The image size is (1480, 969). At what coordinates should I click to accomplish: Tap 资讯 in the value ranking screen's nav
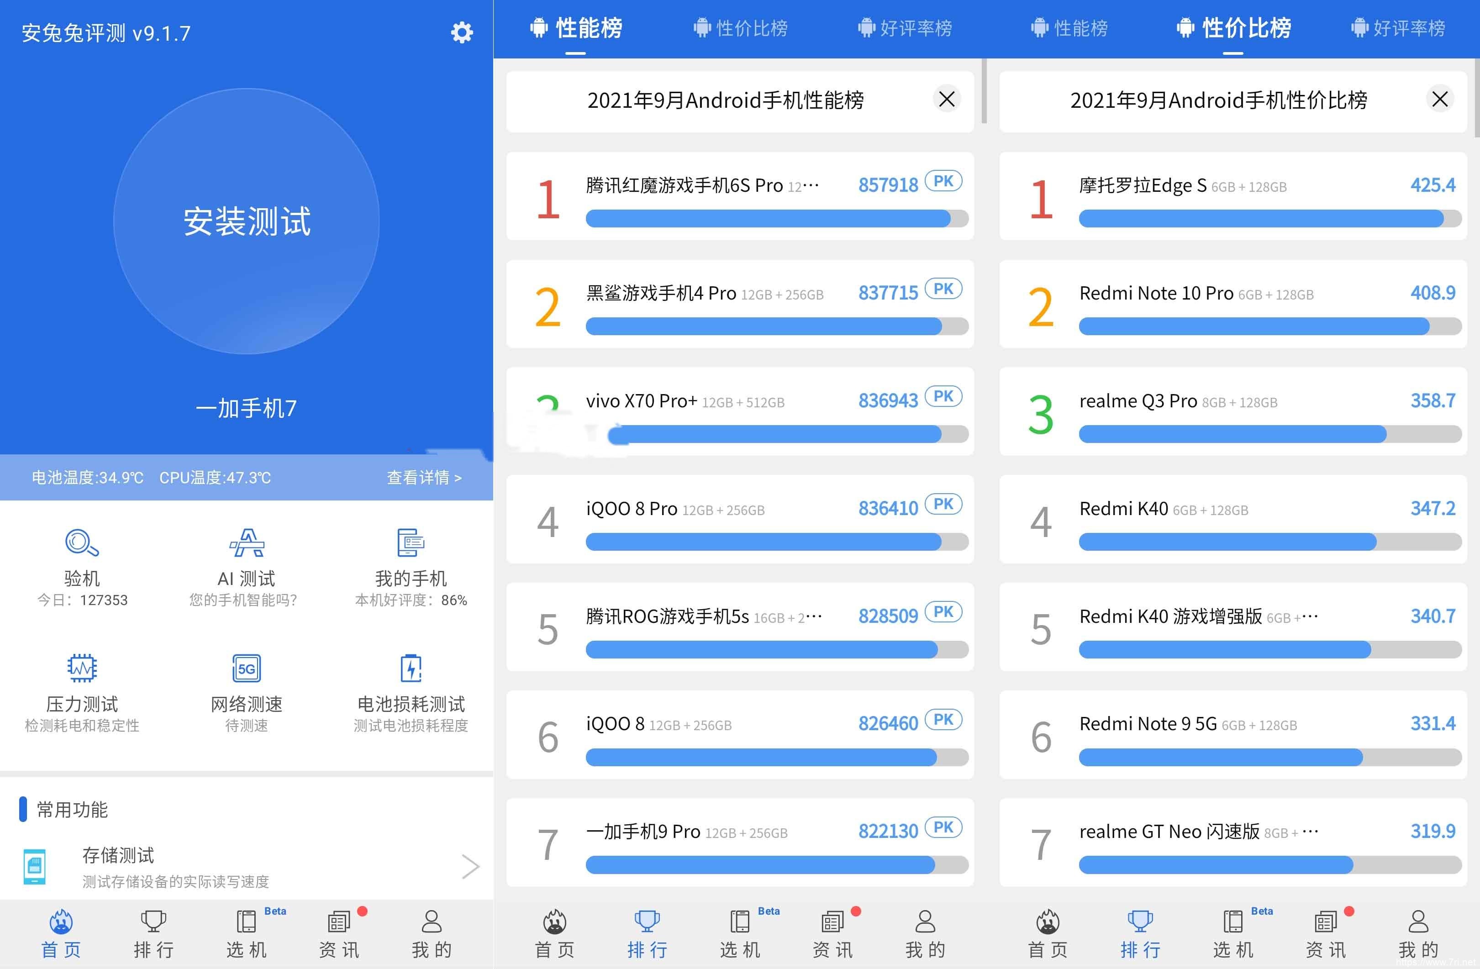coord(1326,933)
